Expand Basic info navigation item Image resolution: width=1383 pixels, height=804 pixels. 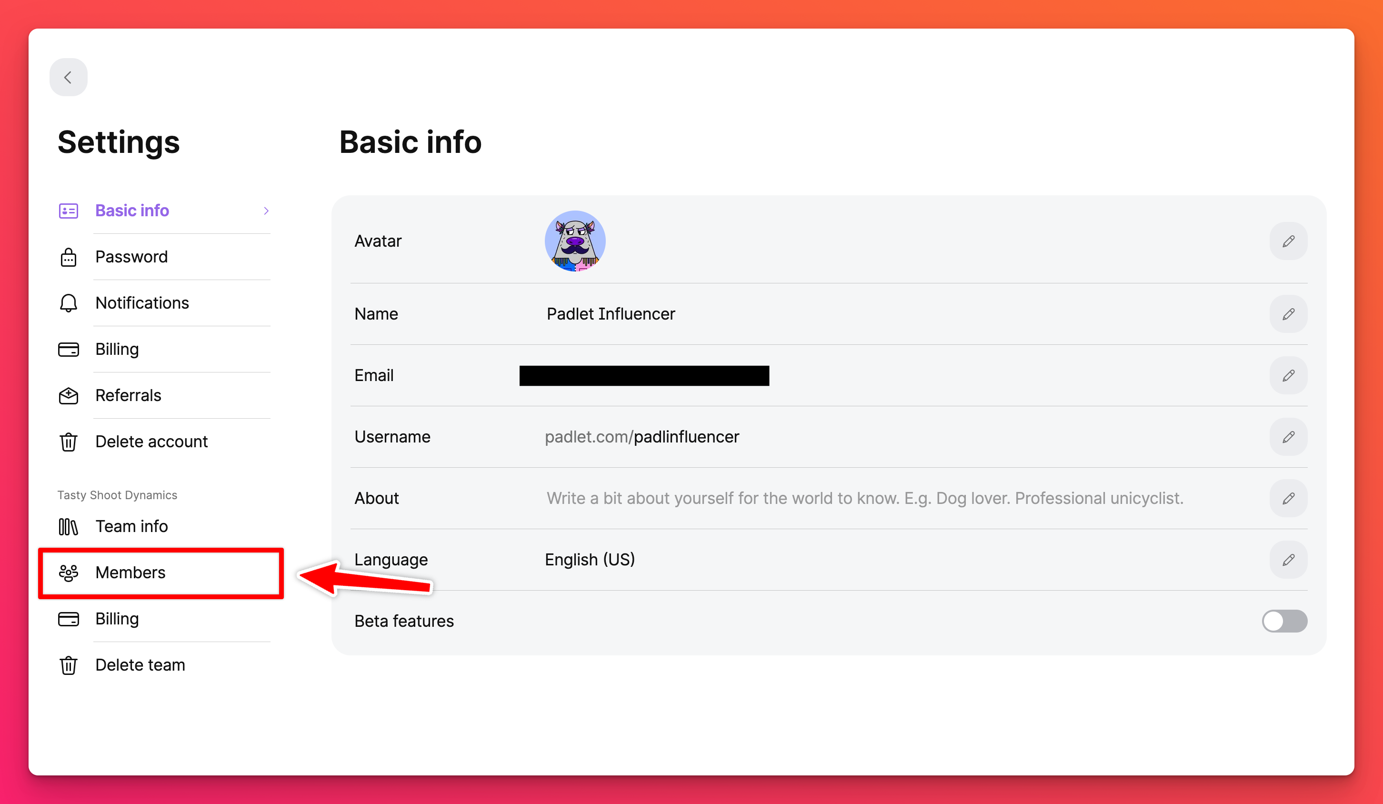265,210
